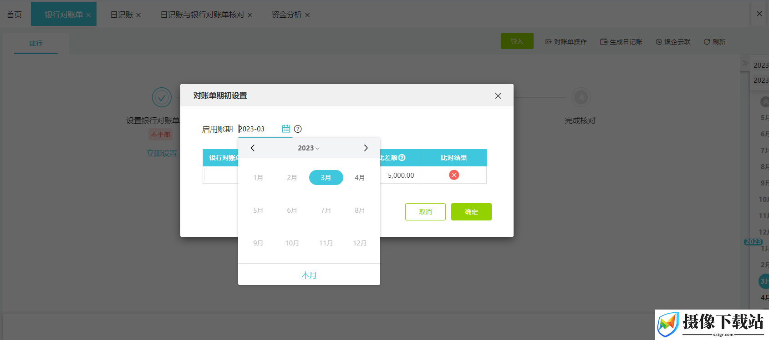
Task: Open the 日记账与银行对账单核对 tab
Action: tap(202, 15)
